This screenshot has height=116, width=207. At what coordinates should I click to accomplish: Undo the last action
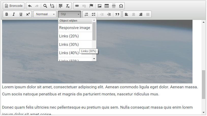[x=30, y=6]
